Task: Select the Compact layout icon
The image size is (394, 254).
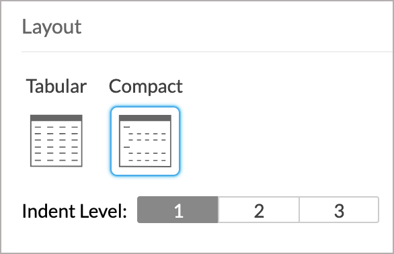Action: pos(145,141)
